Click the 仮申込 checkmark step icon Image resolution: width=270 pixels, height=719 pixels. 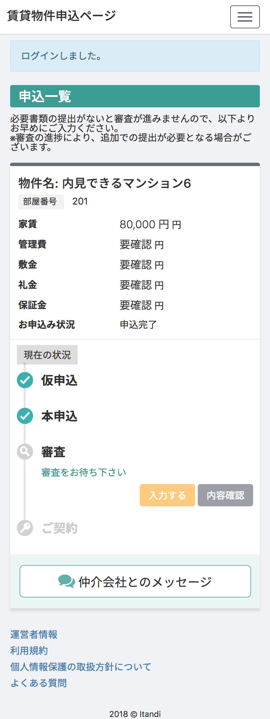coord(25,380)
